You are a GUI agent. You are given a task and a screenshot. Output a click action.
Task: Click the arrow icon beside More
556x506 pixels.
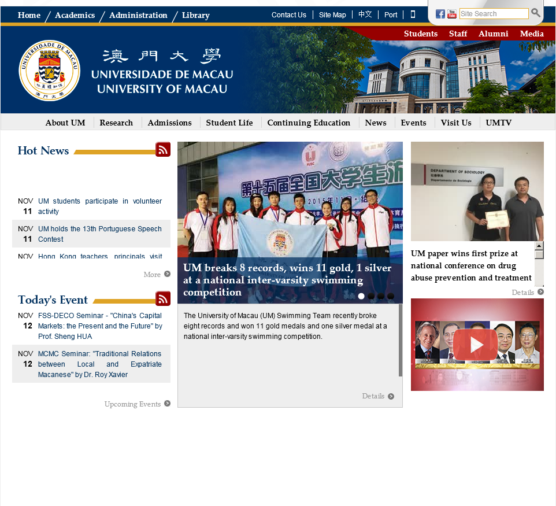click(168, 274)
